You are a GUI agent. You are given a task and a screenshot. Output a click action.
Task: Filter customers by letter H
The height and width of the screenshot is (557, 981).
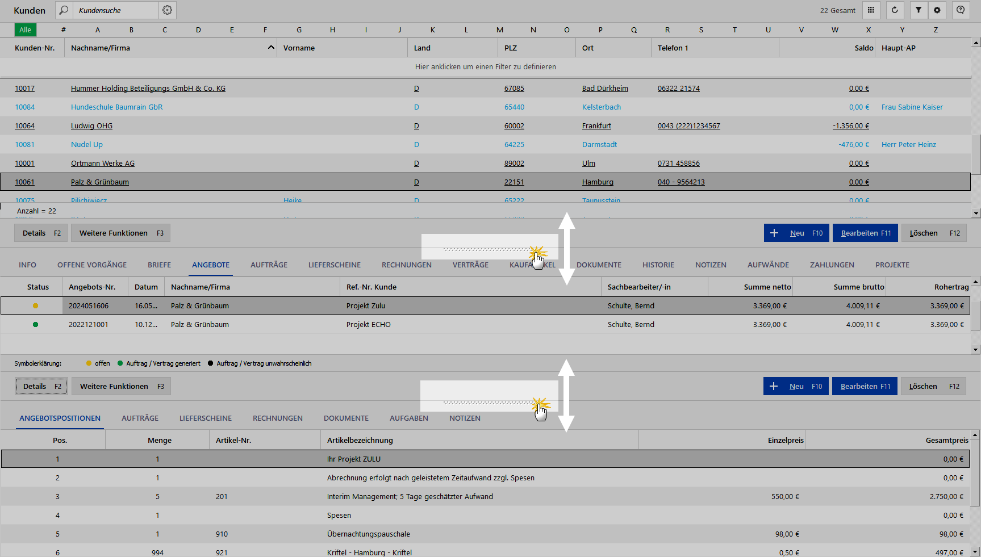(x=332, y=30)
